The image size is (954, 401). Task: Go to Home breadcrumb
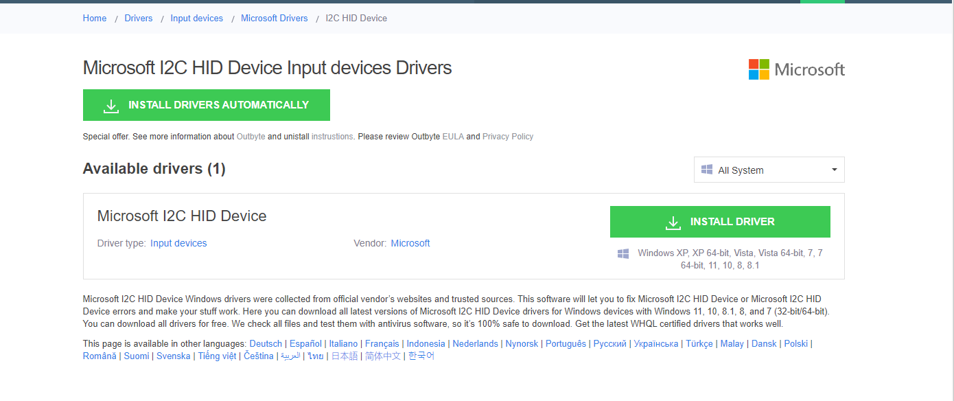[95, 19]
